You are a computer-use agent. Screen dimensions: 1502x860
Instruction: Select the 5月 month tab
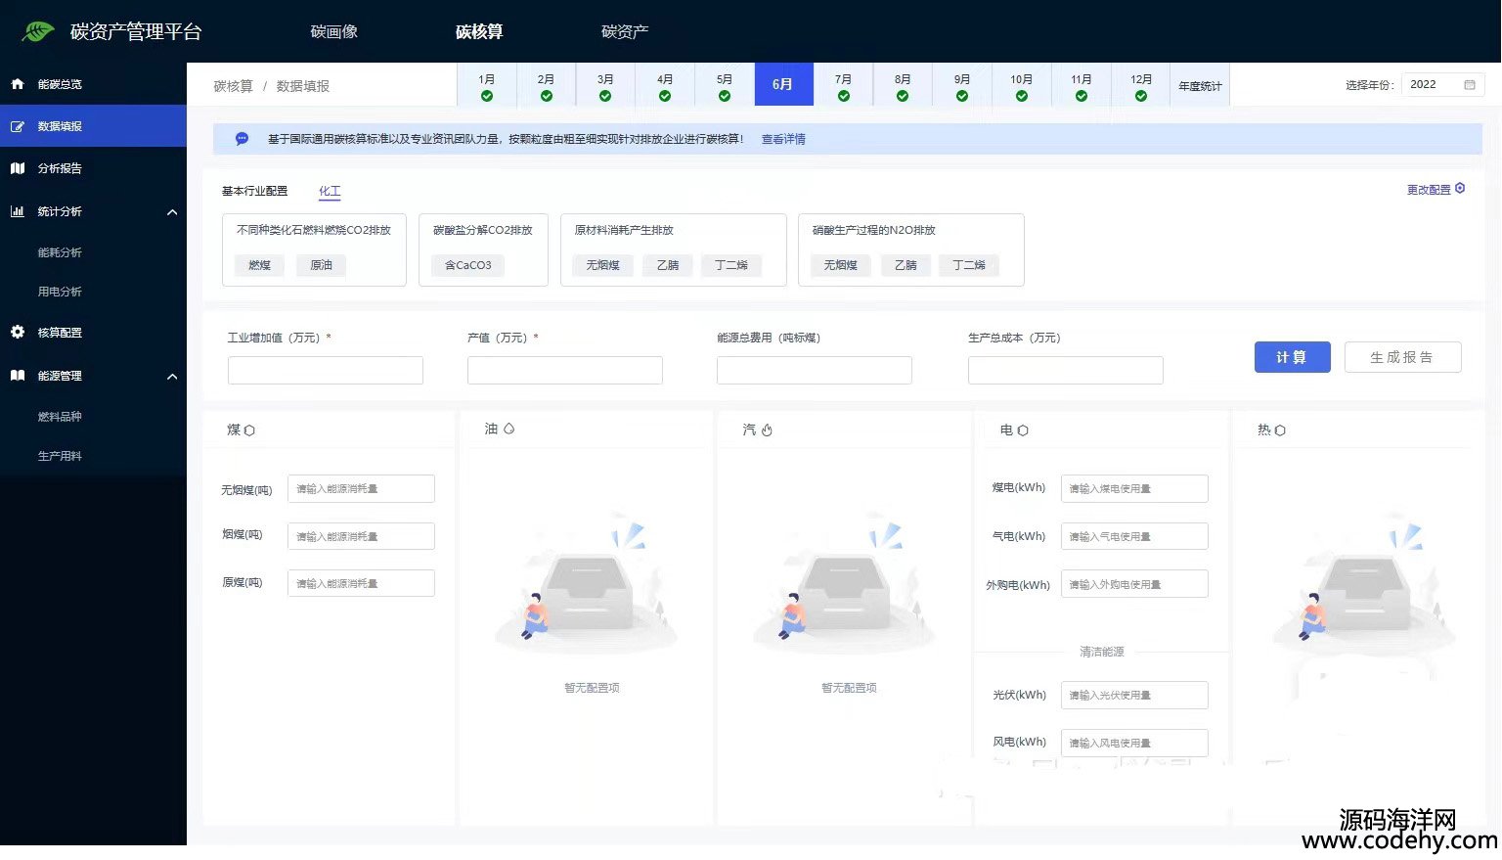pos(725,85)
